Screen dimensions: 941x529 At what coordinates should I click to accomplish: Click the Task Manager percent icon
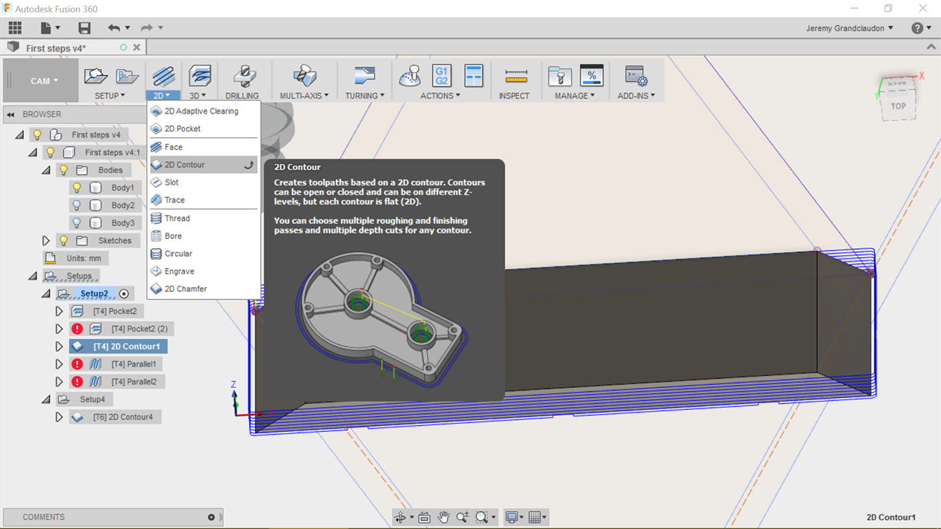pyautogui.click(x=592, y=76)
